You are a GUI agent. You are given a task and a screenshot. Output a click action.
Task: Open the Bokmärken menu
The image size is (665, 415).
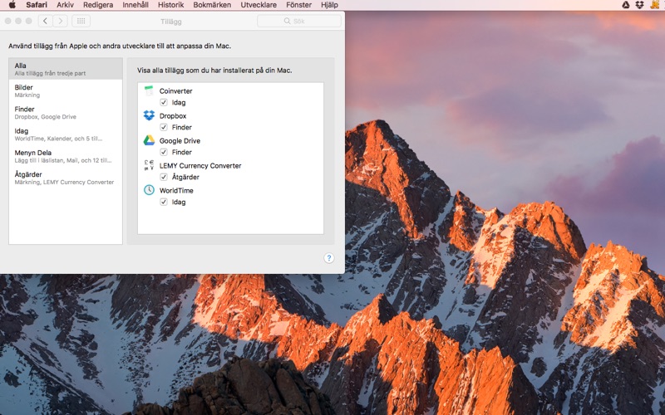click(x=212, y=5)
